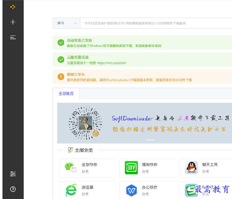Image resolution: width=232 pixels, height=199 pixels.
Task: Click the green check icon of 自动安装已支持
Action: (61, 43)
